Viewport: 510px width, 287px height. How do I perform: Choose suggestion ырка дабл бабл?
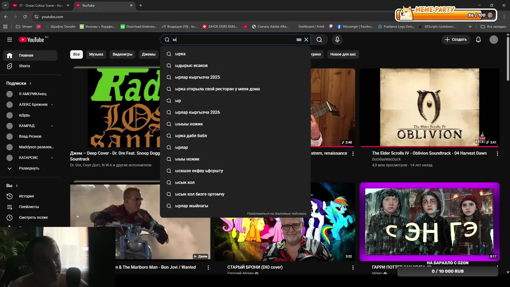coord(235,136)
